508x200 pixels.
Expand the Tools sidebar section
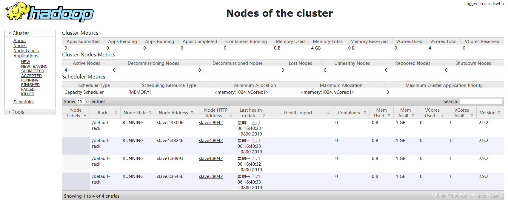[x=30, y=112]
